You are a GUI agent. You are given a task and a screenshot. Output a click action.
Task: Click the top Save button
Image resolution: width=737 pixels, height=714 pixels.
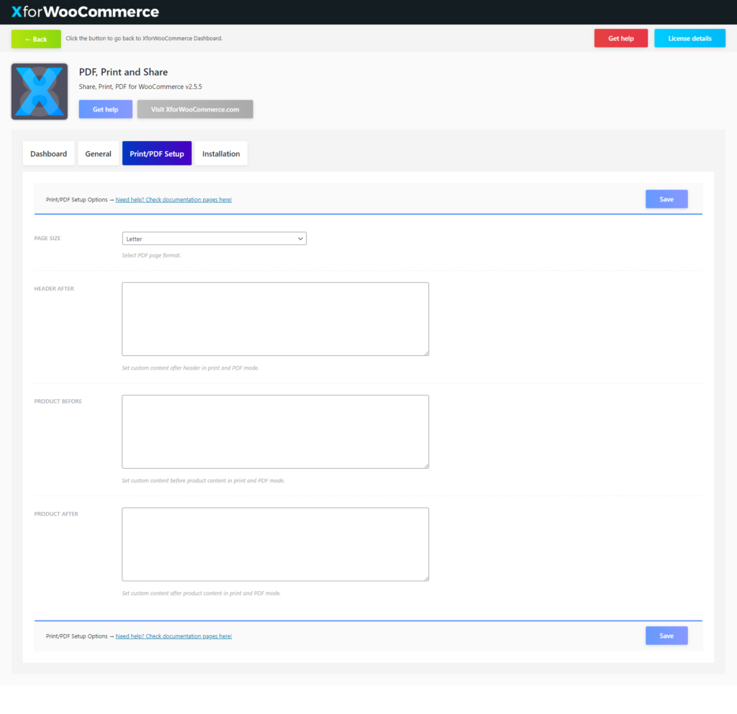[x=666, y=199]
